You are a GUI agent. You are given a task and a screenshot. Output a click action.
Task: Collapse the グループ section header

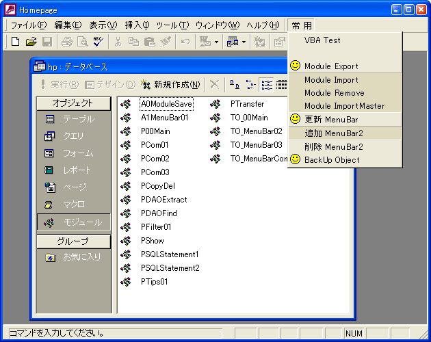pyautogui.click(x=73, y=241)
